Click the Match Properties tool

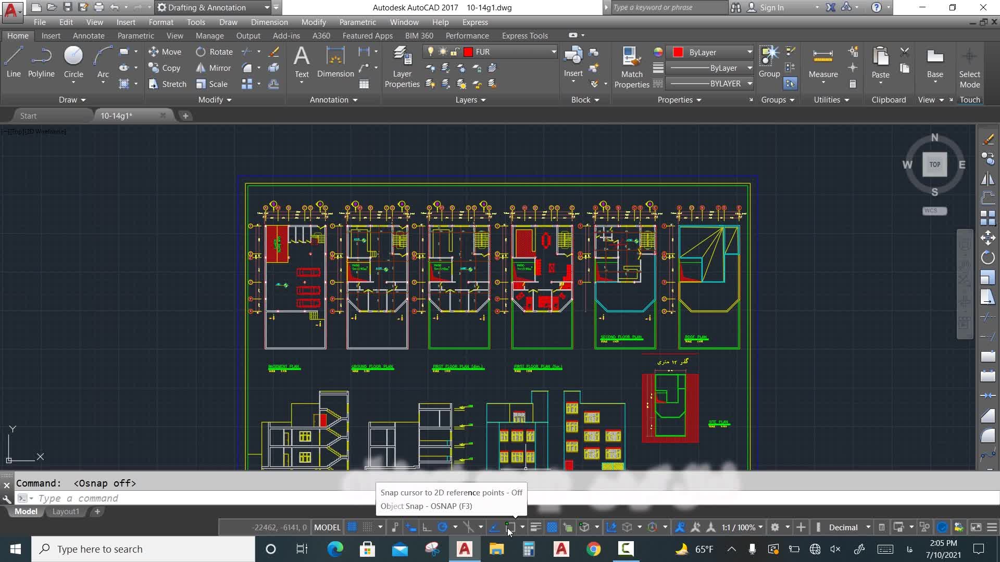click(x=631, y=67)
